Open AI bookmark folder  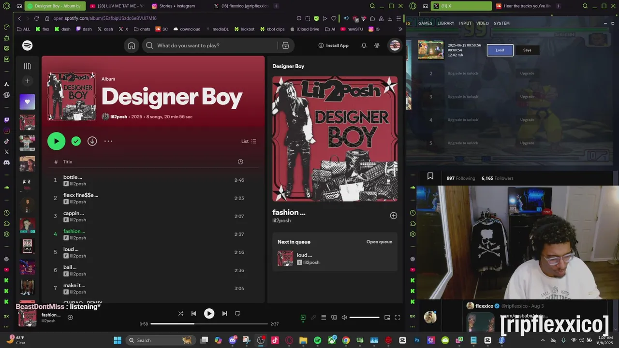(x=330, y=29)
